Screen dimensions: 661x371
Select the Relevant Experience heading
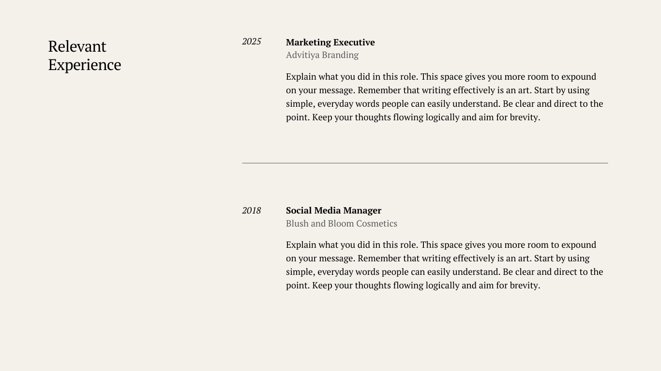click(85, 56)
